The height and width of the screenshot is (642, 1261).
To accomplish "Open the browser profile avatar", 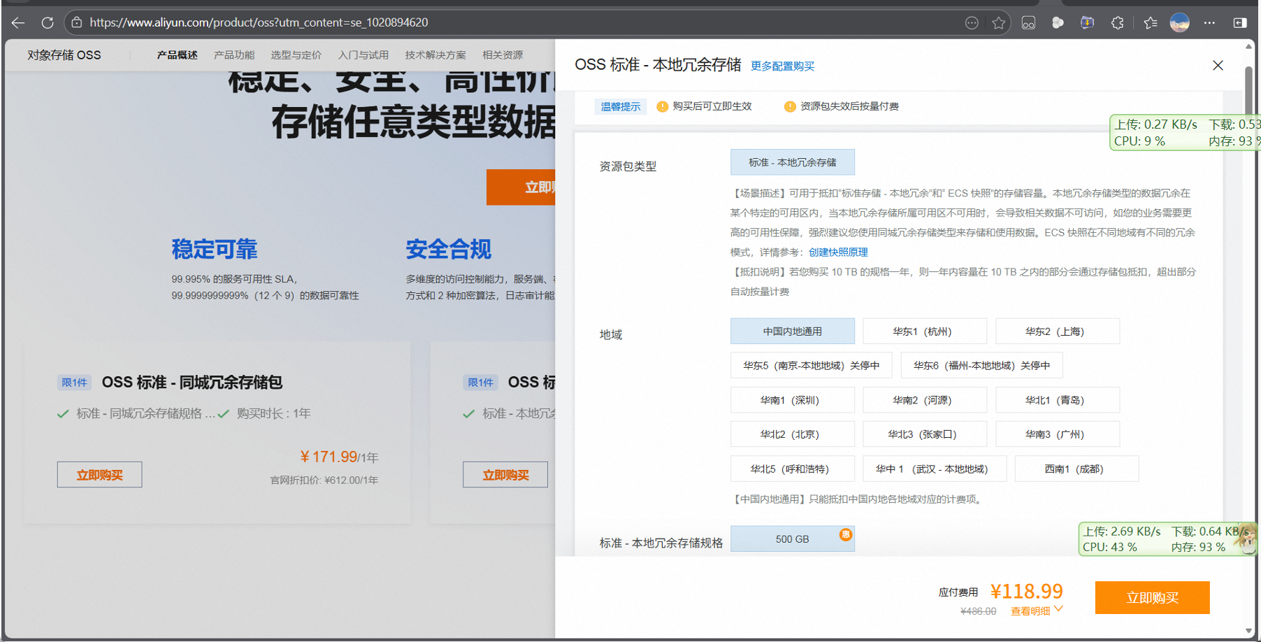I will coord(1180,23).
